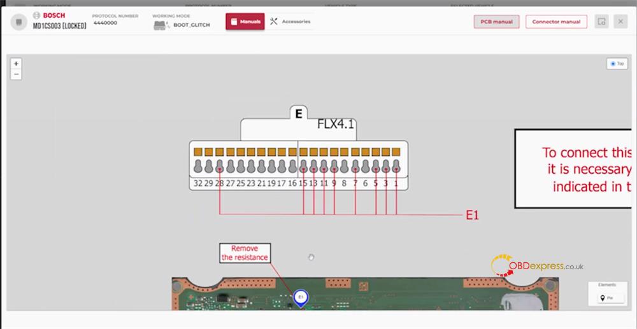Click pin number 1 on connector E
Screen dimensions: 637x329
[396, 183]
